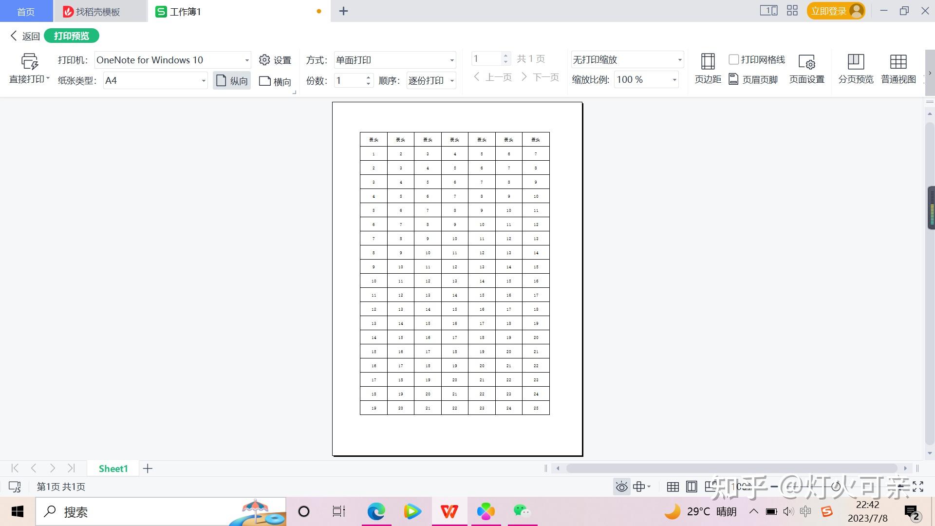Select the Sheet1 sheet tab
This screenshot has width=935, height=526.
[113, 469]
